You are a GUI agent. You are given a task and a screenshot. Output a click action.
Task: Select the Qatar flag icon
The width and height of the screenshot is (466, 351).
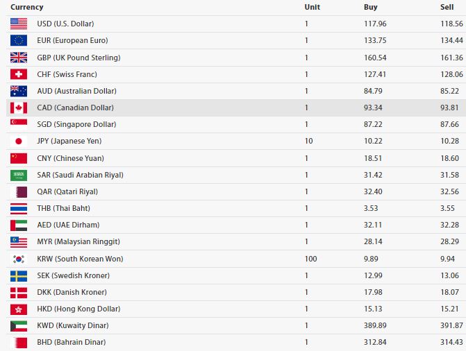[x=19, y=192]
